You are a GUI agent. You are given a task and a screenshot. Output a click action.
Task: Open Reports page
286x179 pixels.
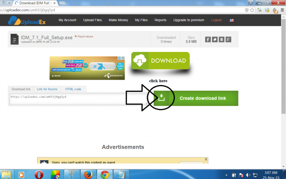point(161,20)
